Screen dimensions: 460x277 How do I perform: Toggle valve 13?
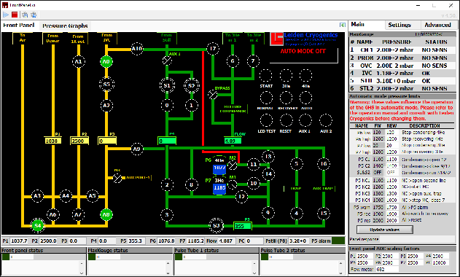pyautogui.click(x=268, y=157)
